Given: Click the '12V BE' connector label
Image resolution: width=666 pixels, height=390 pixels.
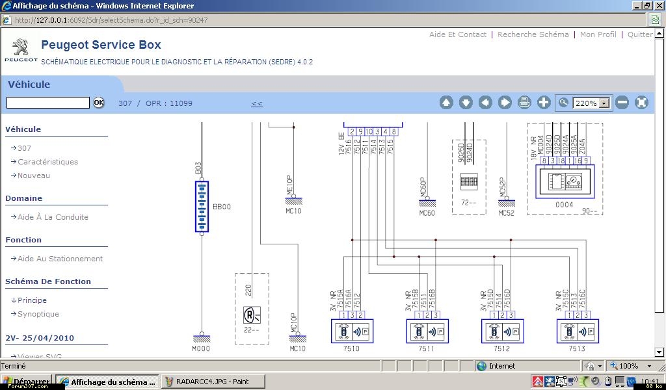Looking at the screenshot, I should tap(341, 143).
